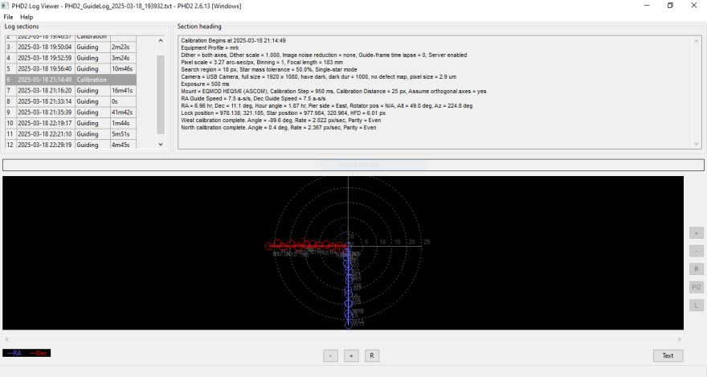Open the Help menu
This screenshot has width=707, height=377.
[27, 17]
